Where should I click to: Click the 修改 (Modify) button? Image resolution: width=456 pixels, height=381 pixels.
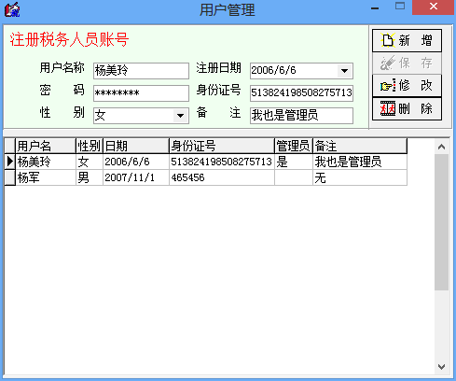(407, 85)
